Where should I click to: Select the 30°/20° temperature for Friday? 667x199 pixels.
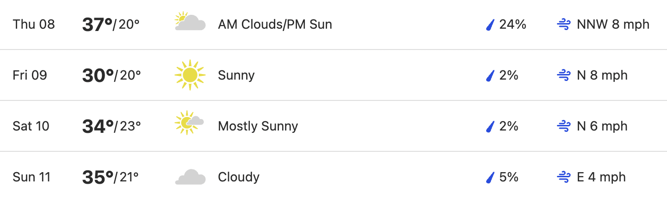click(x=111, y=75)
